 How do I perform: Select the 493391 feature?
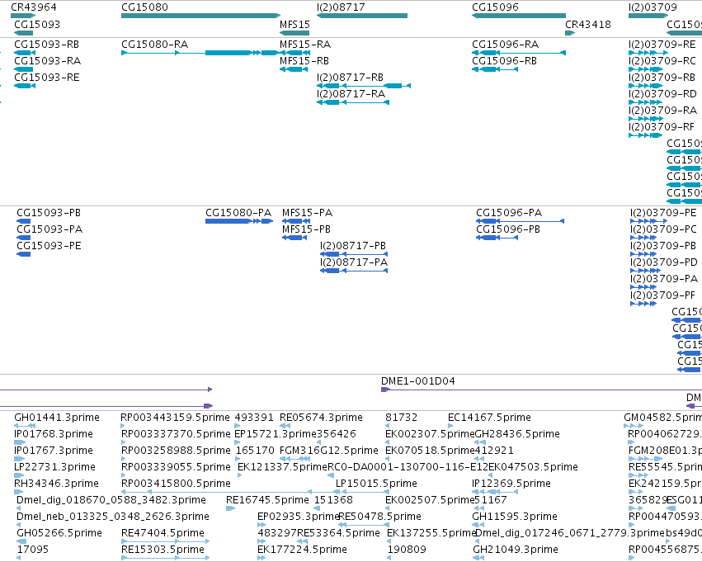[x=237, y=425]
